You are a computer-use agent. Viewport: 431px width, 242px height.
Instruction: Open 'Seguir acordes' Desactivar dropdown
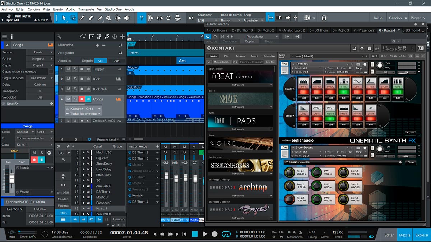click(39, 78)
